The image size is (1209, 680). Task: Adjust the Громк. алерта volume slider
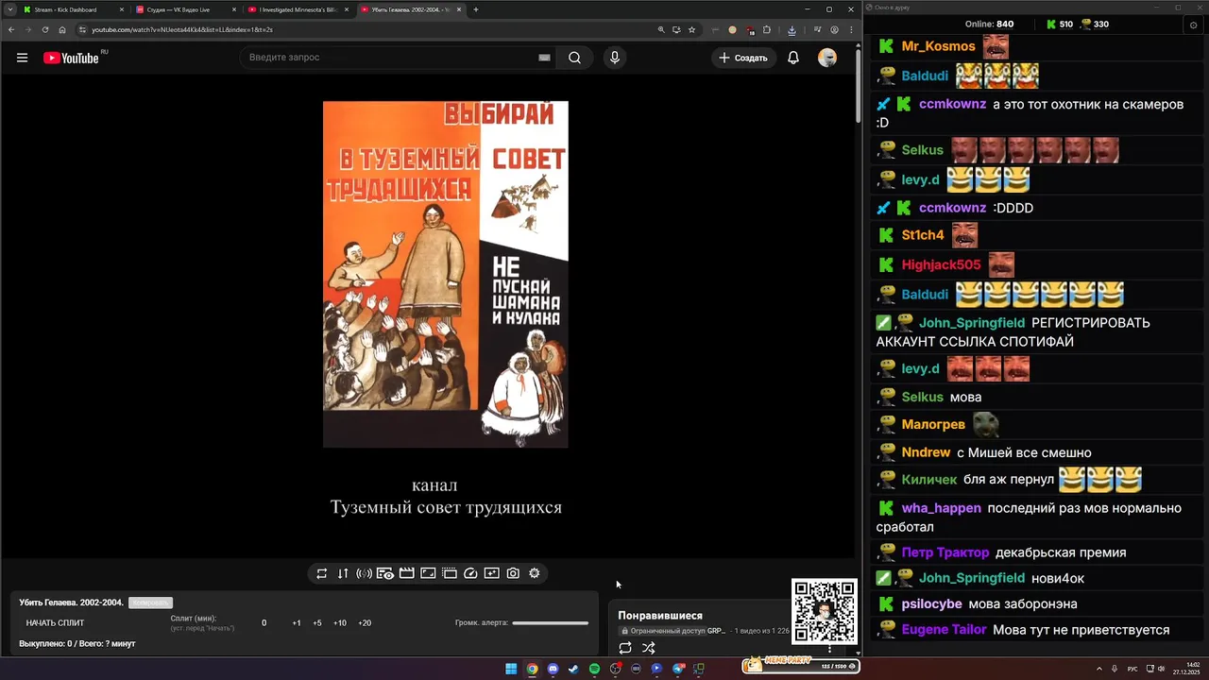click(550, 622)
